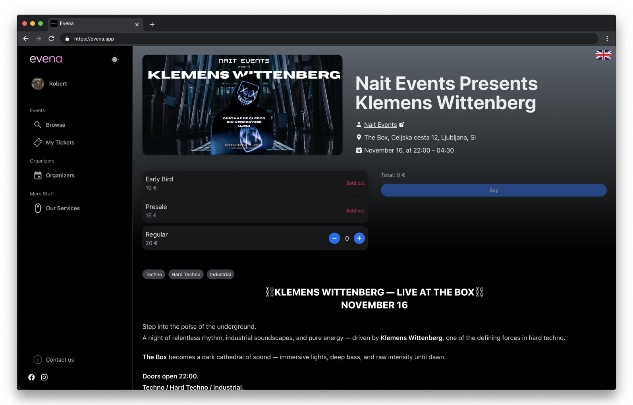
Task: View the event poster image
Action: click(x=242, y=105)
